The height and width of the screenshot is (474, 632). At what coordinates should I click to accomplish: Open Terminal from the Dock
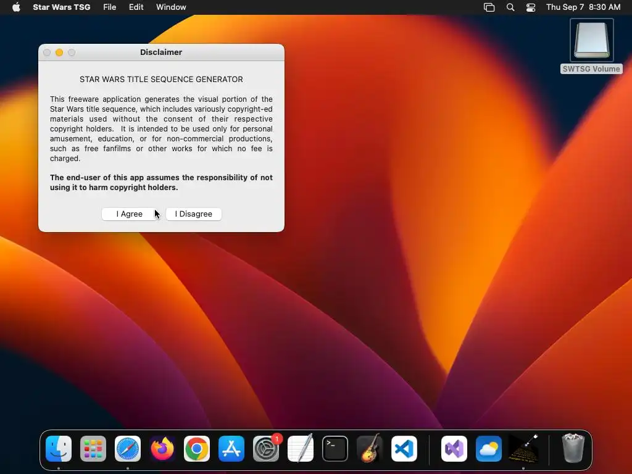click(x=335, y=449)
